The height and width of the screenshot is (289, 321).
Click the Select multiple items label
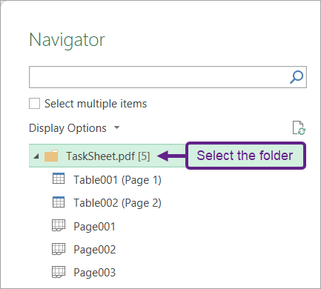96,104
